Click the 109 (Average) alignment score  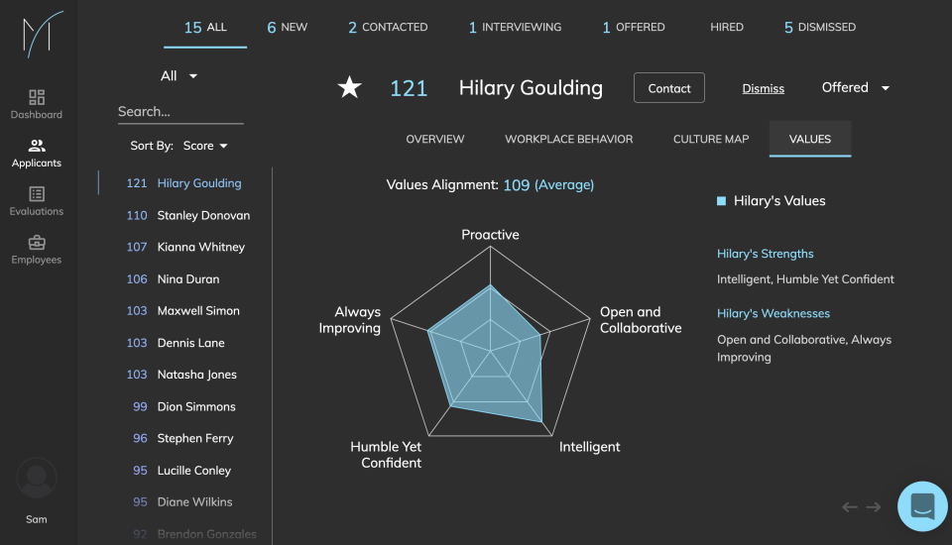pyautogui.click(x=548, y=185)
